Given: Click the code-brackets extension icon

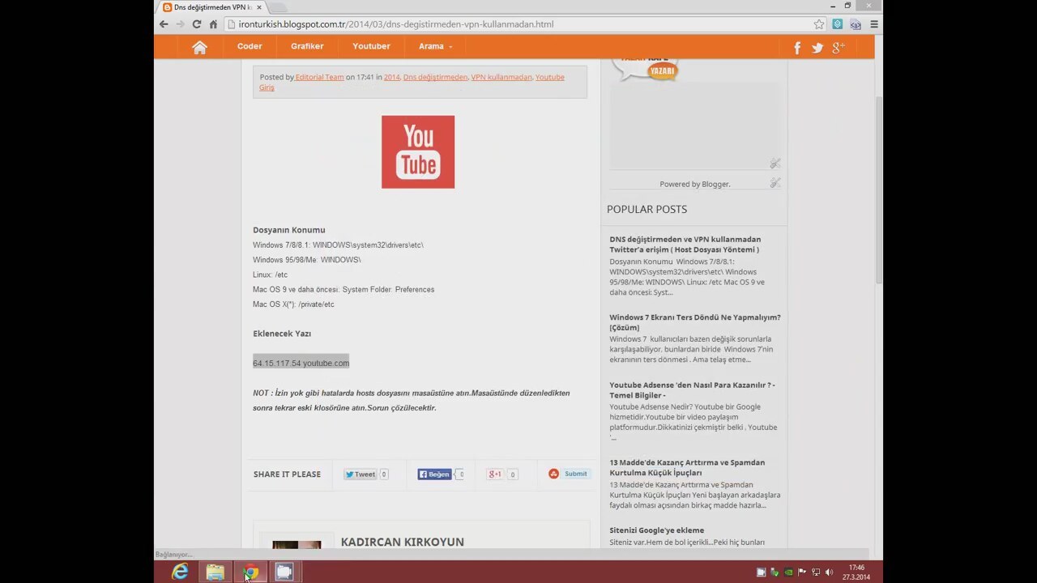Looking at the screenshot, I should [x=856, y=24].
